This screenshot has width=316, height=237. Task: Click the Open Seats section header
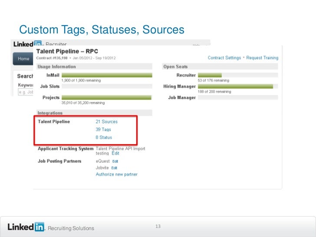point(220,67)
